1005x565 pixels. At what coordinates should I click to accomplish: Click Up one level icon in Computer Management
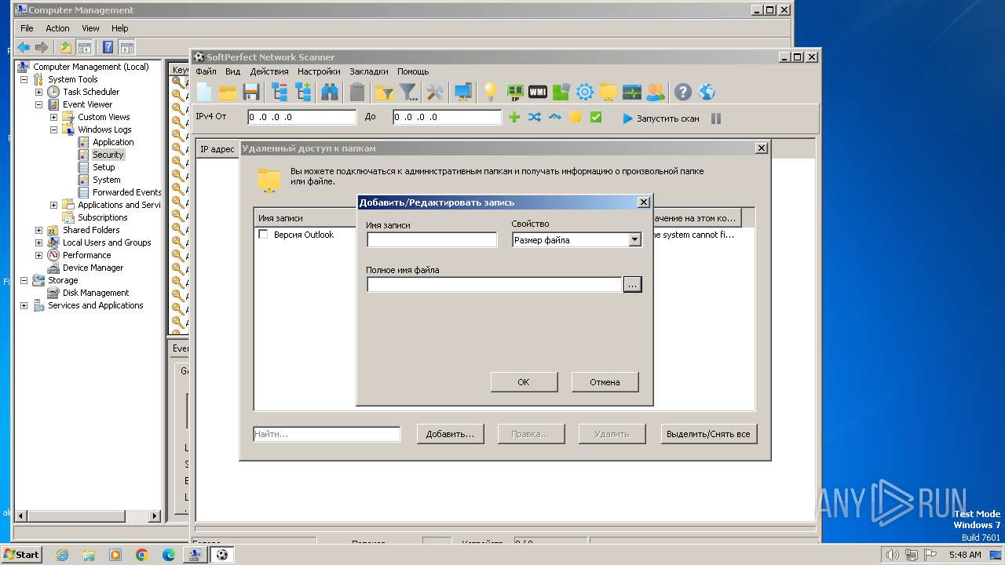[66, 47]
